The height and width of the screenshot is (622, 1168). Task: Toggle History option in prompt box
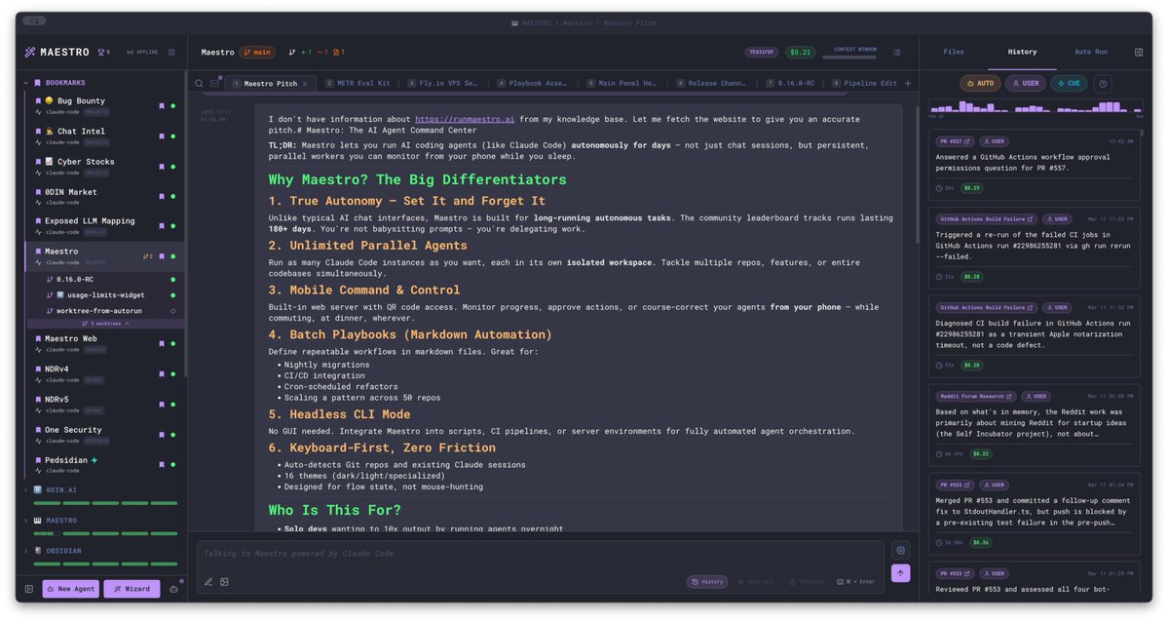click(x=707, y=582)
